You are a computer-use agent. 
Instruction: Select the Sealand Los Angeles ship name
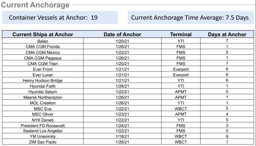pyautogui.click(x=43, y=131)
